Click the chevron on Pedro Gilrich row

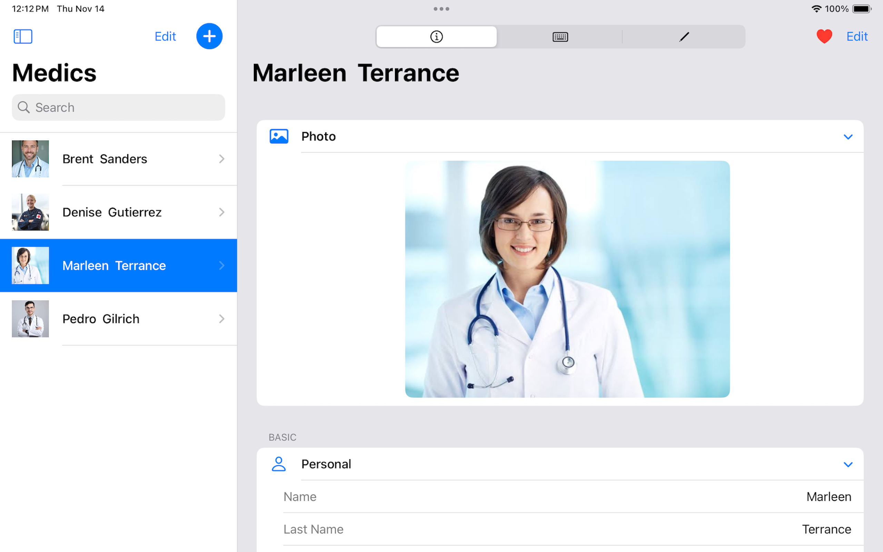(221, 319)
